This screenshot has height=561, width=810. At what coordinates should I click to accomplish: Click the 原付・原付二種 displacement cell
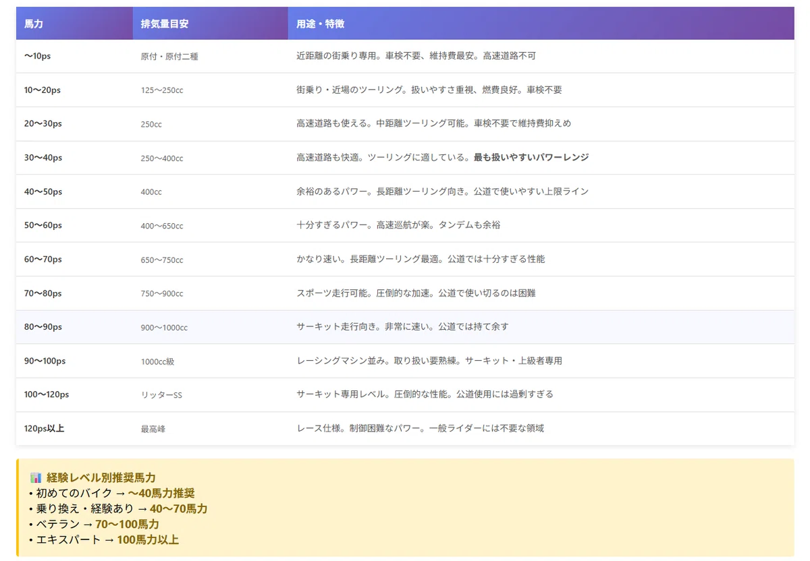[211, 57]
